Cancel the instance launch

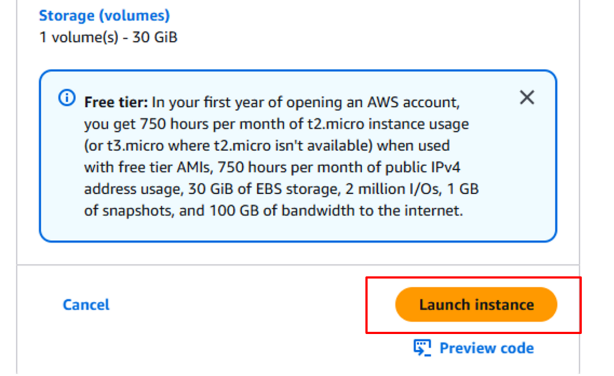point(86,305)
